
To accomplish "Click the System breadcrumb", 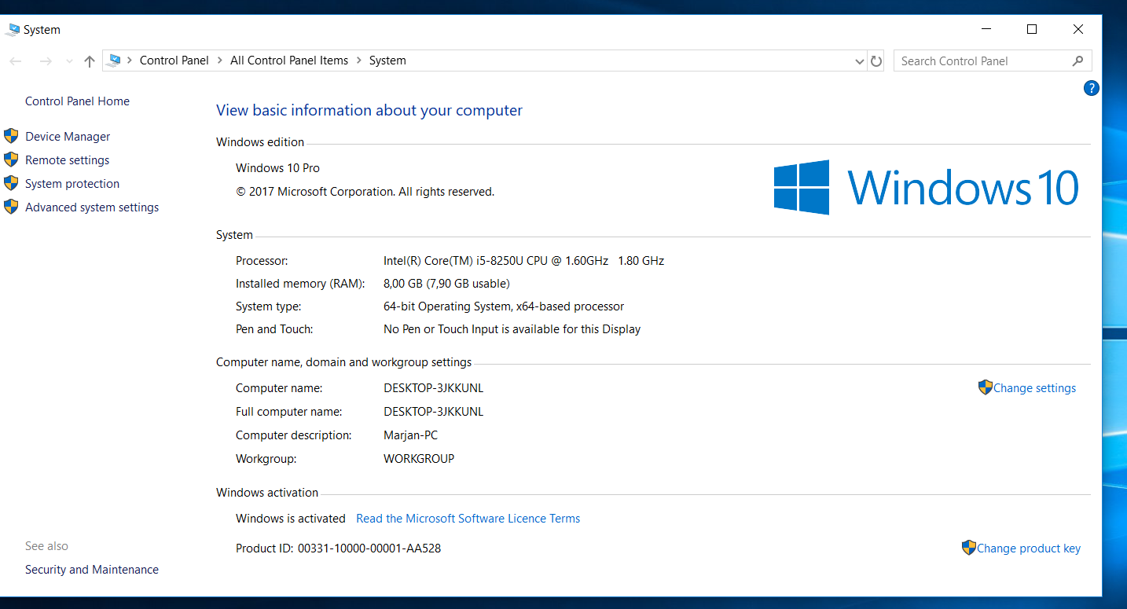I will [387, 61].
